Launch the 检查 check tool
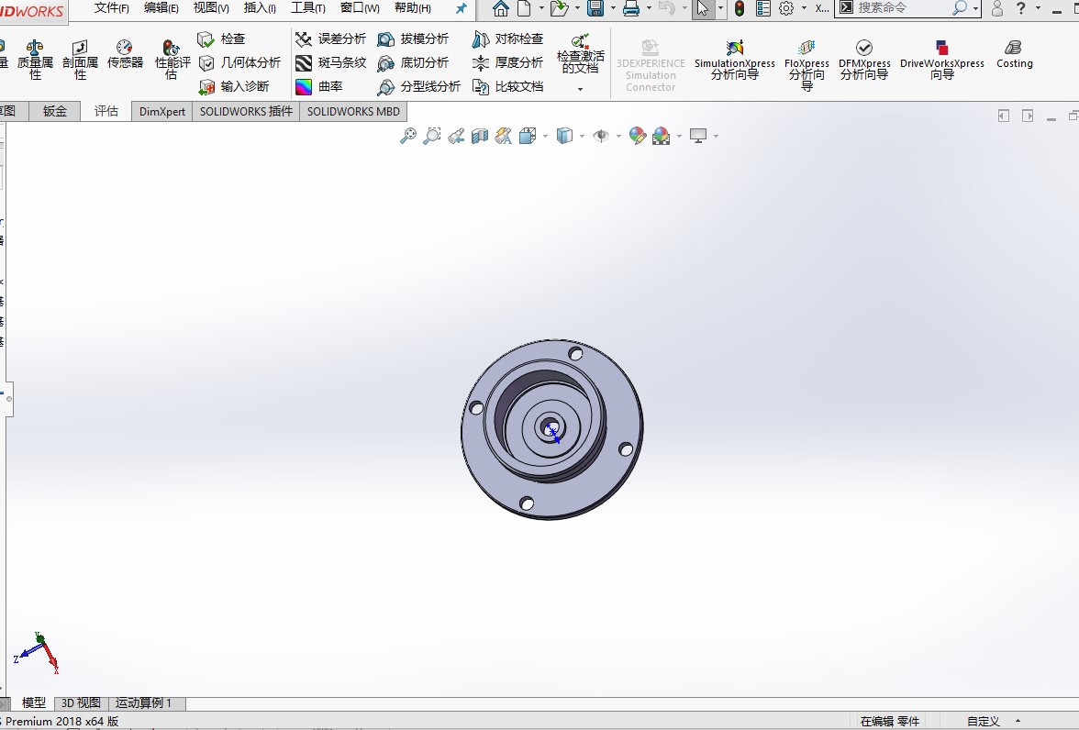The height and width of the screenshot is (730, 1079). [x=221, y=39]
